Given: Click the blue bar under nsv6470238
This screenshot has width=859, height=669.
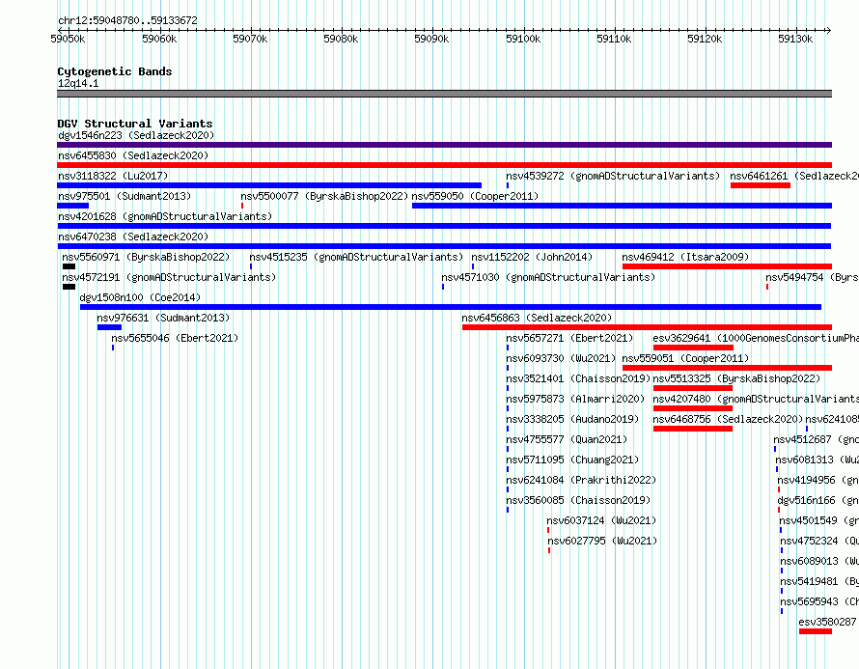Looking at the screenshot, I should 444,246.
